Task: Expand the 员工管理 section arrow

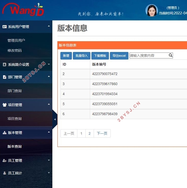Action: click(49, 160)
